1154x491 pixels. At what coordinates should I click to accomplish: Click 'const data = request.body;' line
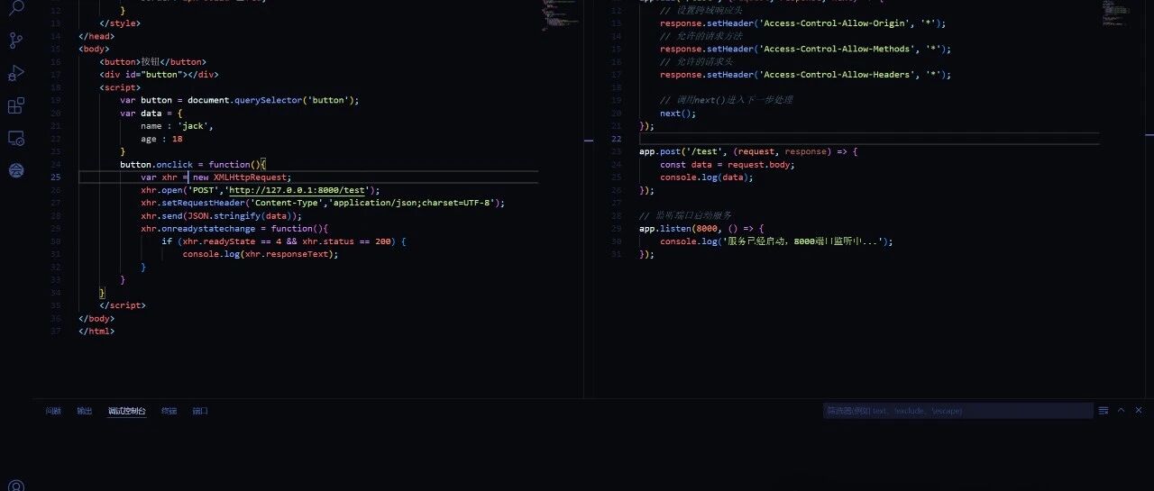728,164
